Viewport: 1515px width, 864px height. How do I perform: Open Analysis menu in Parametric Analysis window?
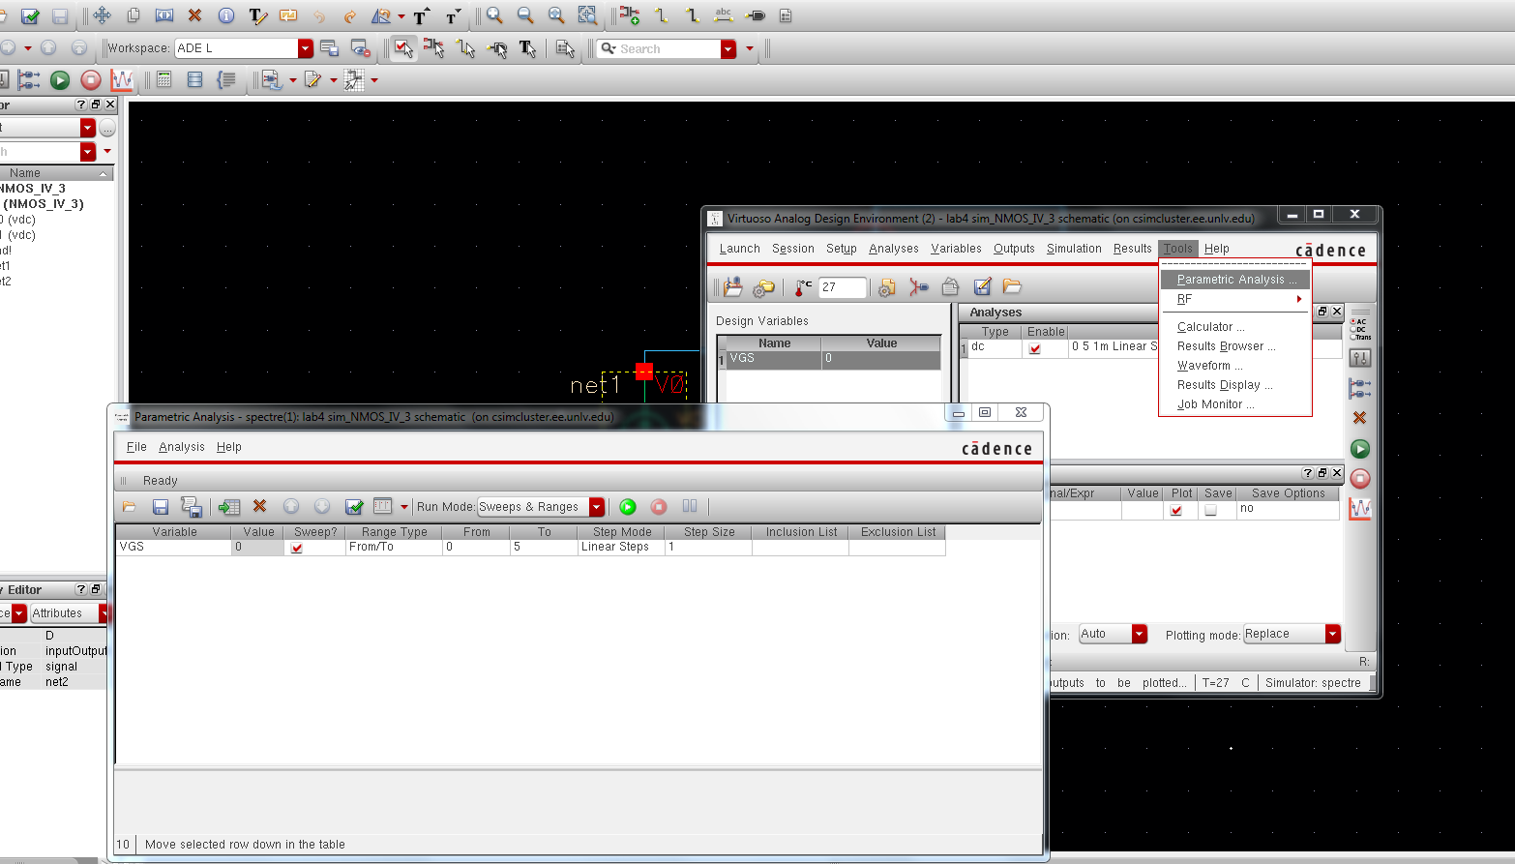182,447
